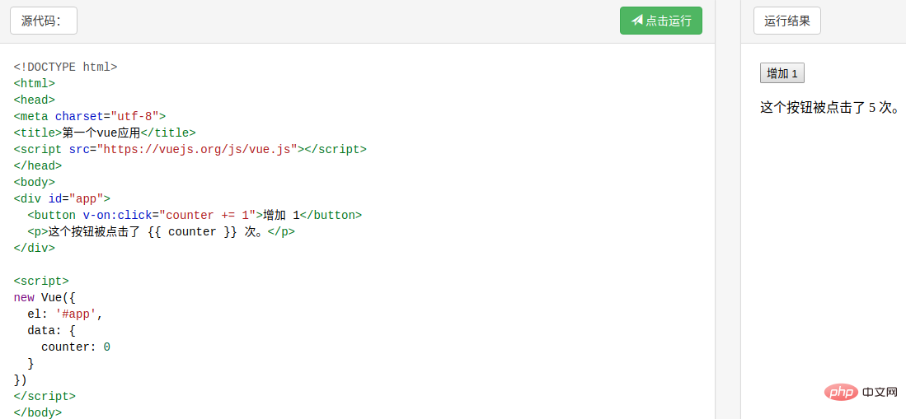This screenshot has width=906, height=419.
Task: Open the 运行结果 tab
Action: tap(786, 21)
